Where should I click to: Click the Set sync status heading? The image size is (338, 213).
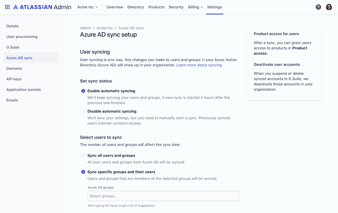click(x=96, y=81)
